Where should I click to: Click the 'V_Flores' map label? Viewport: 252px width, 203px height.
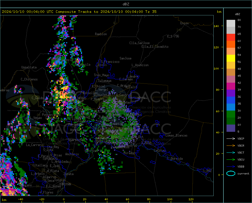[x=46, y=192]
